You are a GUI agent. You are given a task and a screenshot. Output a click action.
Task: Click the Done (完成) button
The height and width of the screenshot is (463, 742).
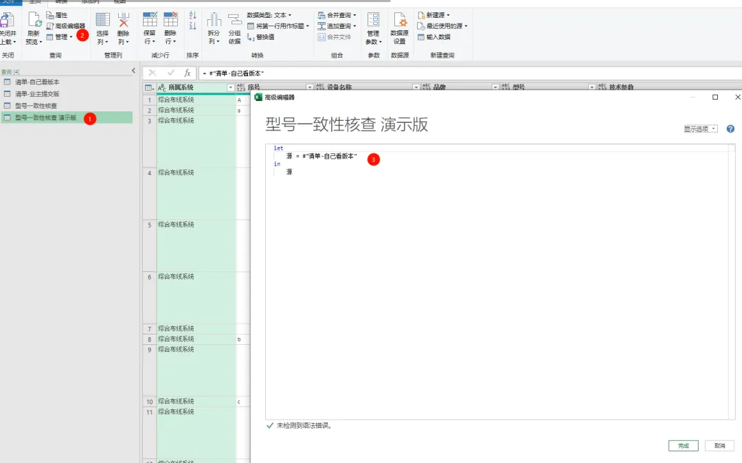click(x=684, y=446)
